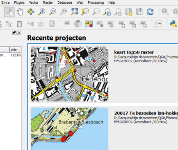The width and height of the screenshot is (178, 150).
Task: Create a New Bookmark
Action: [128, 12]
